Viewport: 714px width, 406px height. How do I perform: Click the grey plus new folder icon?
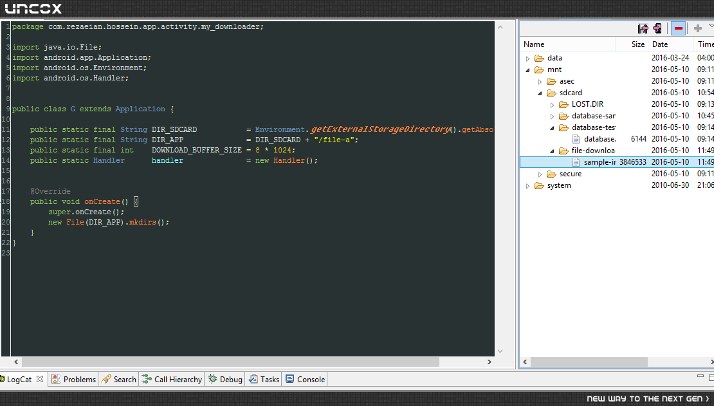pos(698,29)
